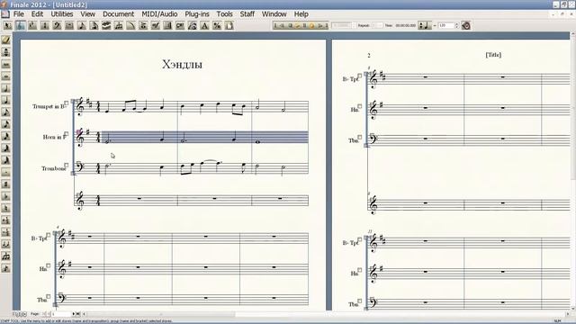Image resolution: width=576 pixels, height=324 pixels.
Task: Open the Tools menu
Action: coord(224,14)
